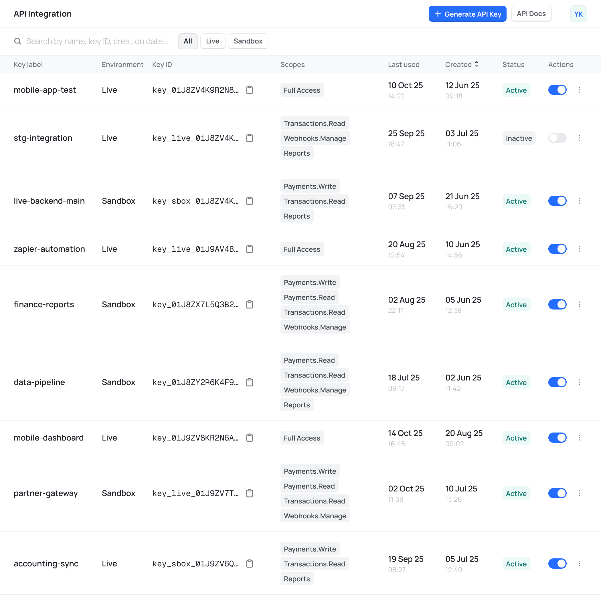Open the actions menu for accounting-sync

pyautogui.click(x=579, y=564)
